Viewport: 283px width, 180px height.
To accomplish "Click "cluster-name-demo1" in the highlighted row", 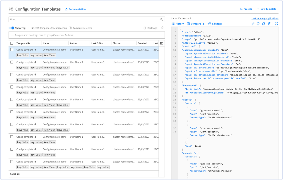I will click(x=124, y=50).
